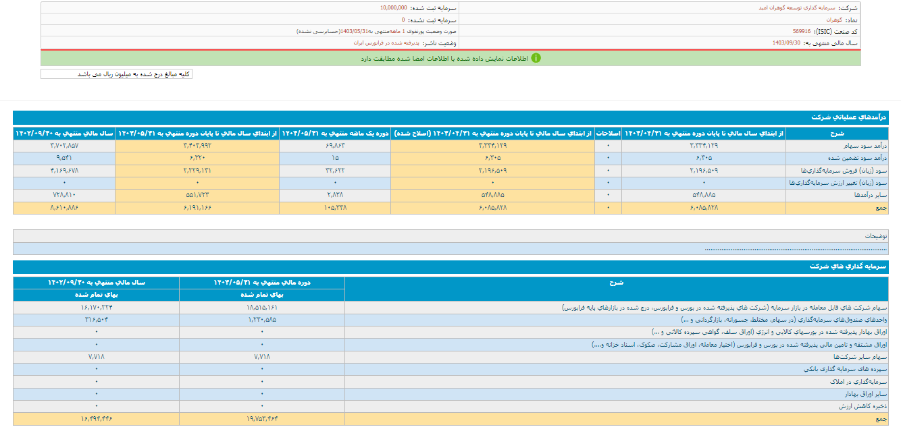
Task: Select the درآمدهای عملیاتی شرکت section header
Action: (x=851, y=117)
